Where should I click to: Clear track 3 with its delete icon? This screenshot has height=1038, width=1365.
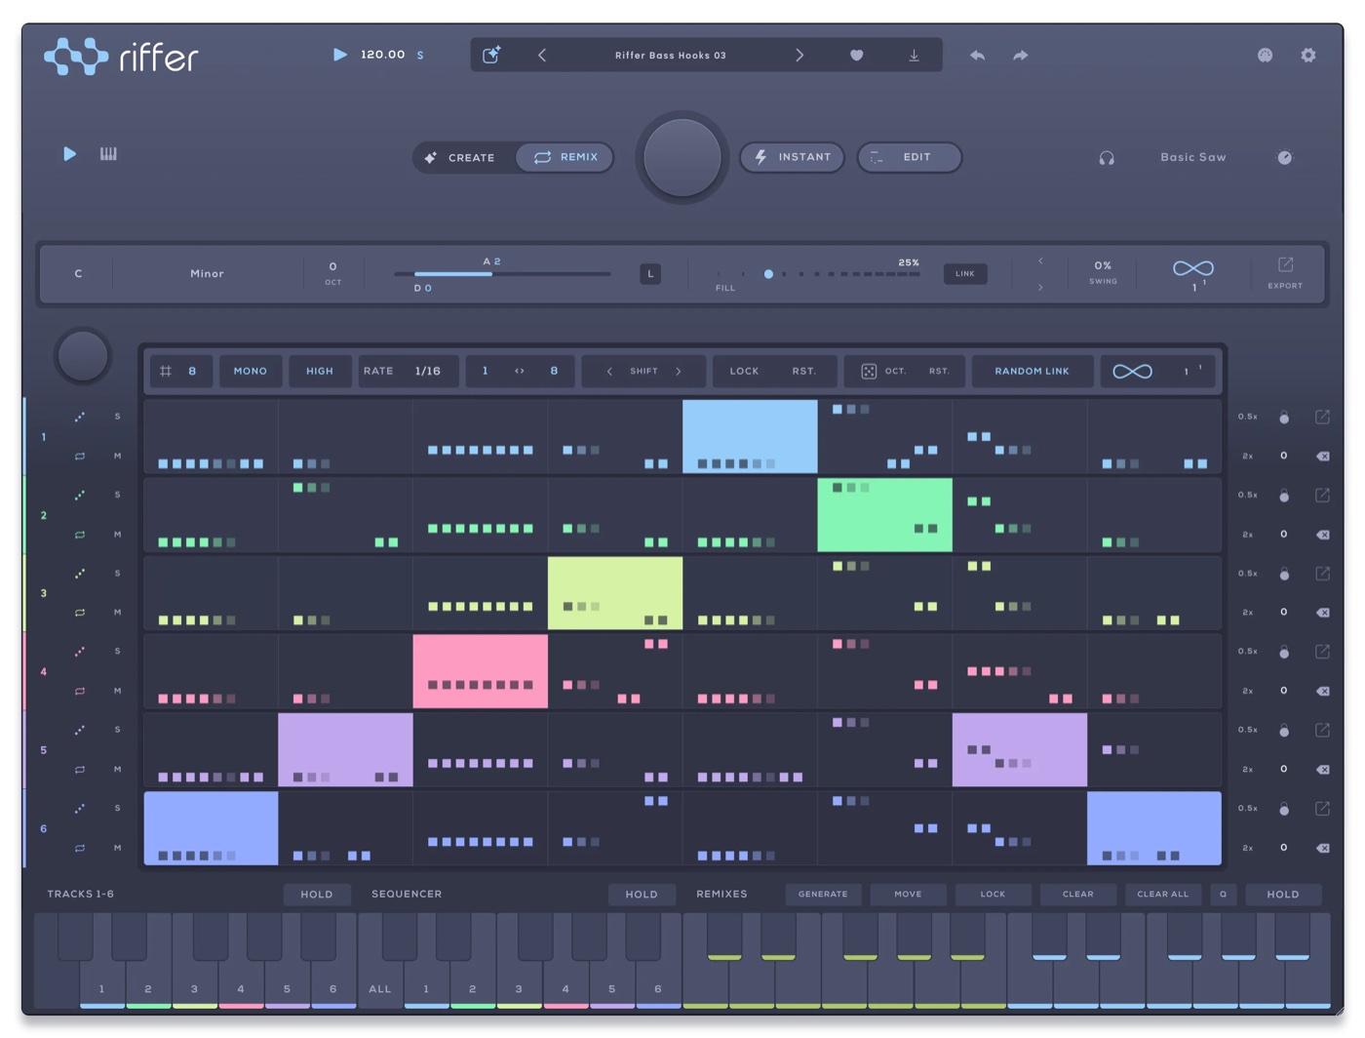(x=1322, y=613)
